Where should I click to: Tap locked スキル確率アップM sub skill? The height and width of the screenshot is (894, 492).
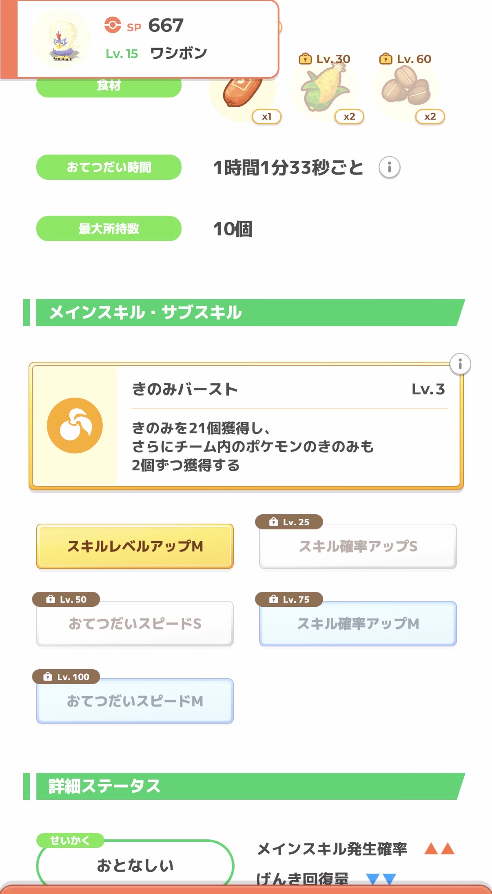point(358,623)
